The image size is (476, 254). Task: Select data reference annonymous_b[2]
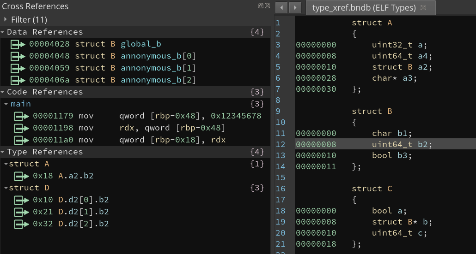click(135, 80)
